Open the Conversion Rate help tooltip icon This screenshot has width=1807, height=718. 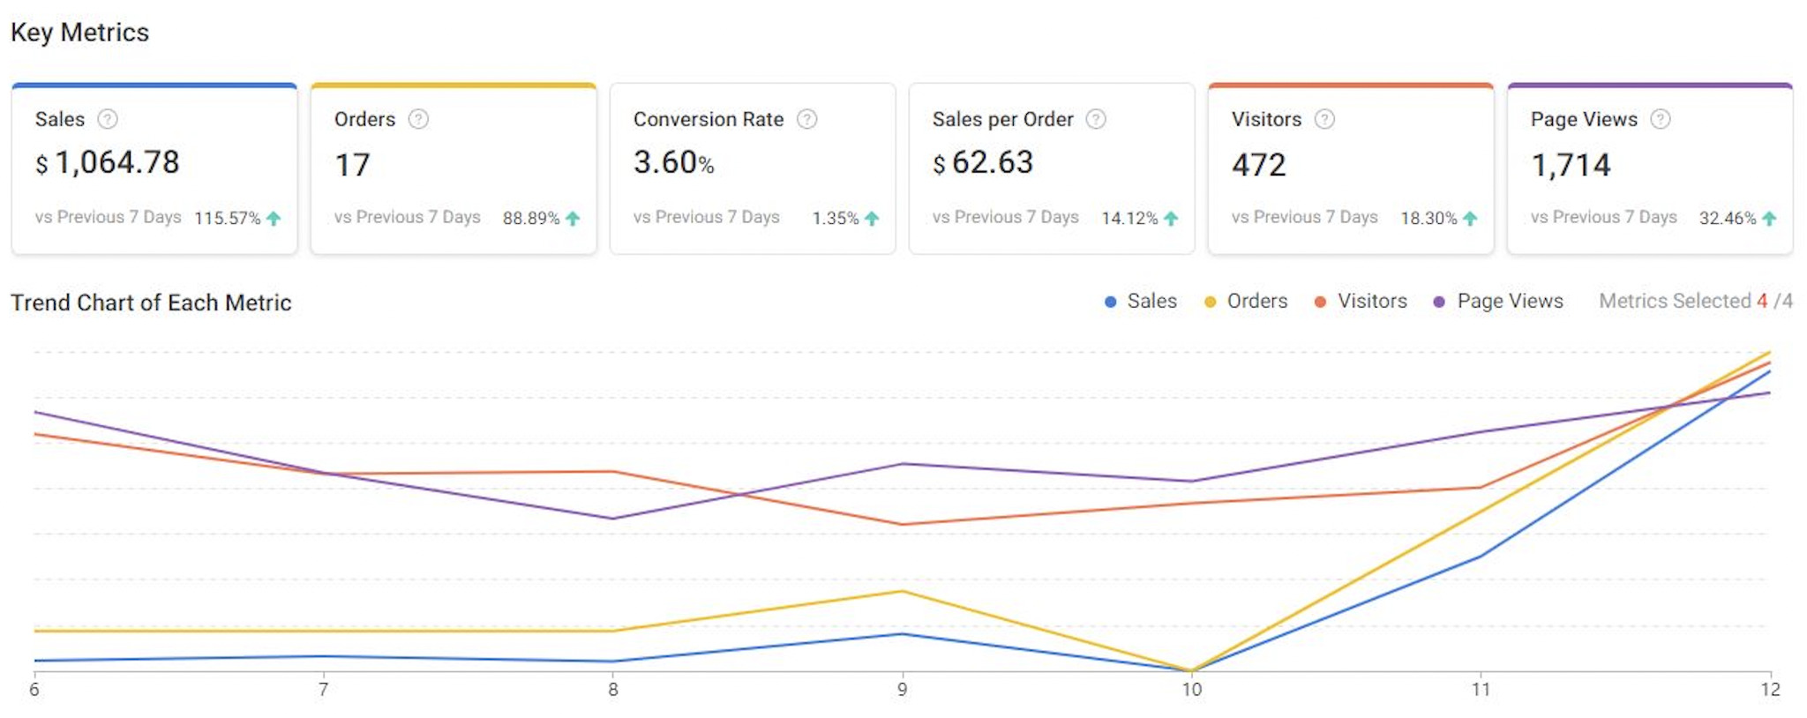coord(806,119)
